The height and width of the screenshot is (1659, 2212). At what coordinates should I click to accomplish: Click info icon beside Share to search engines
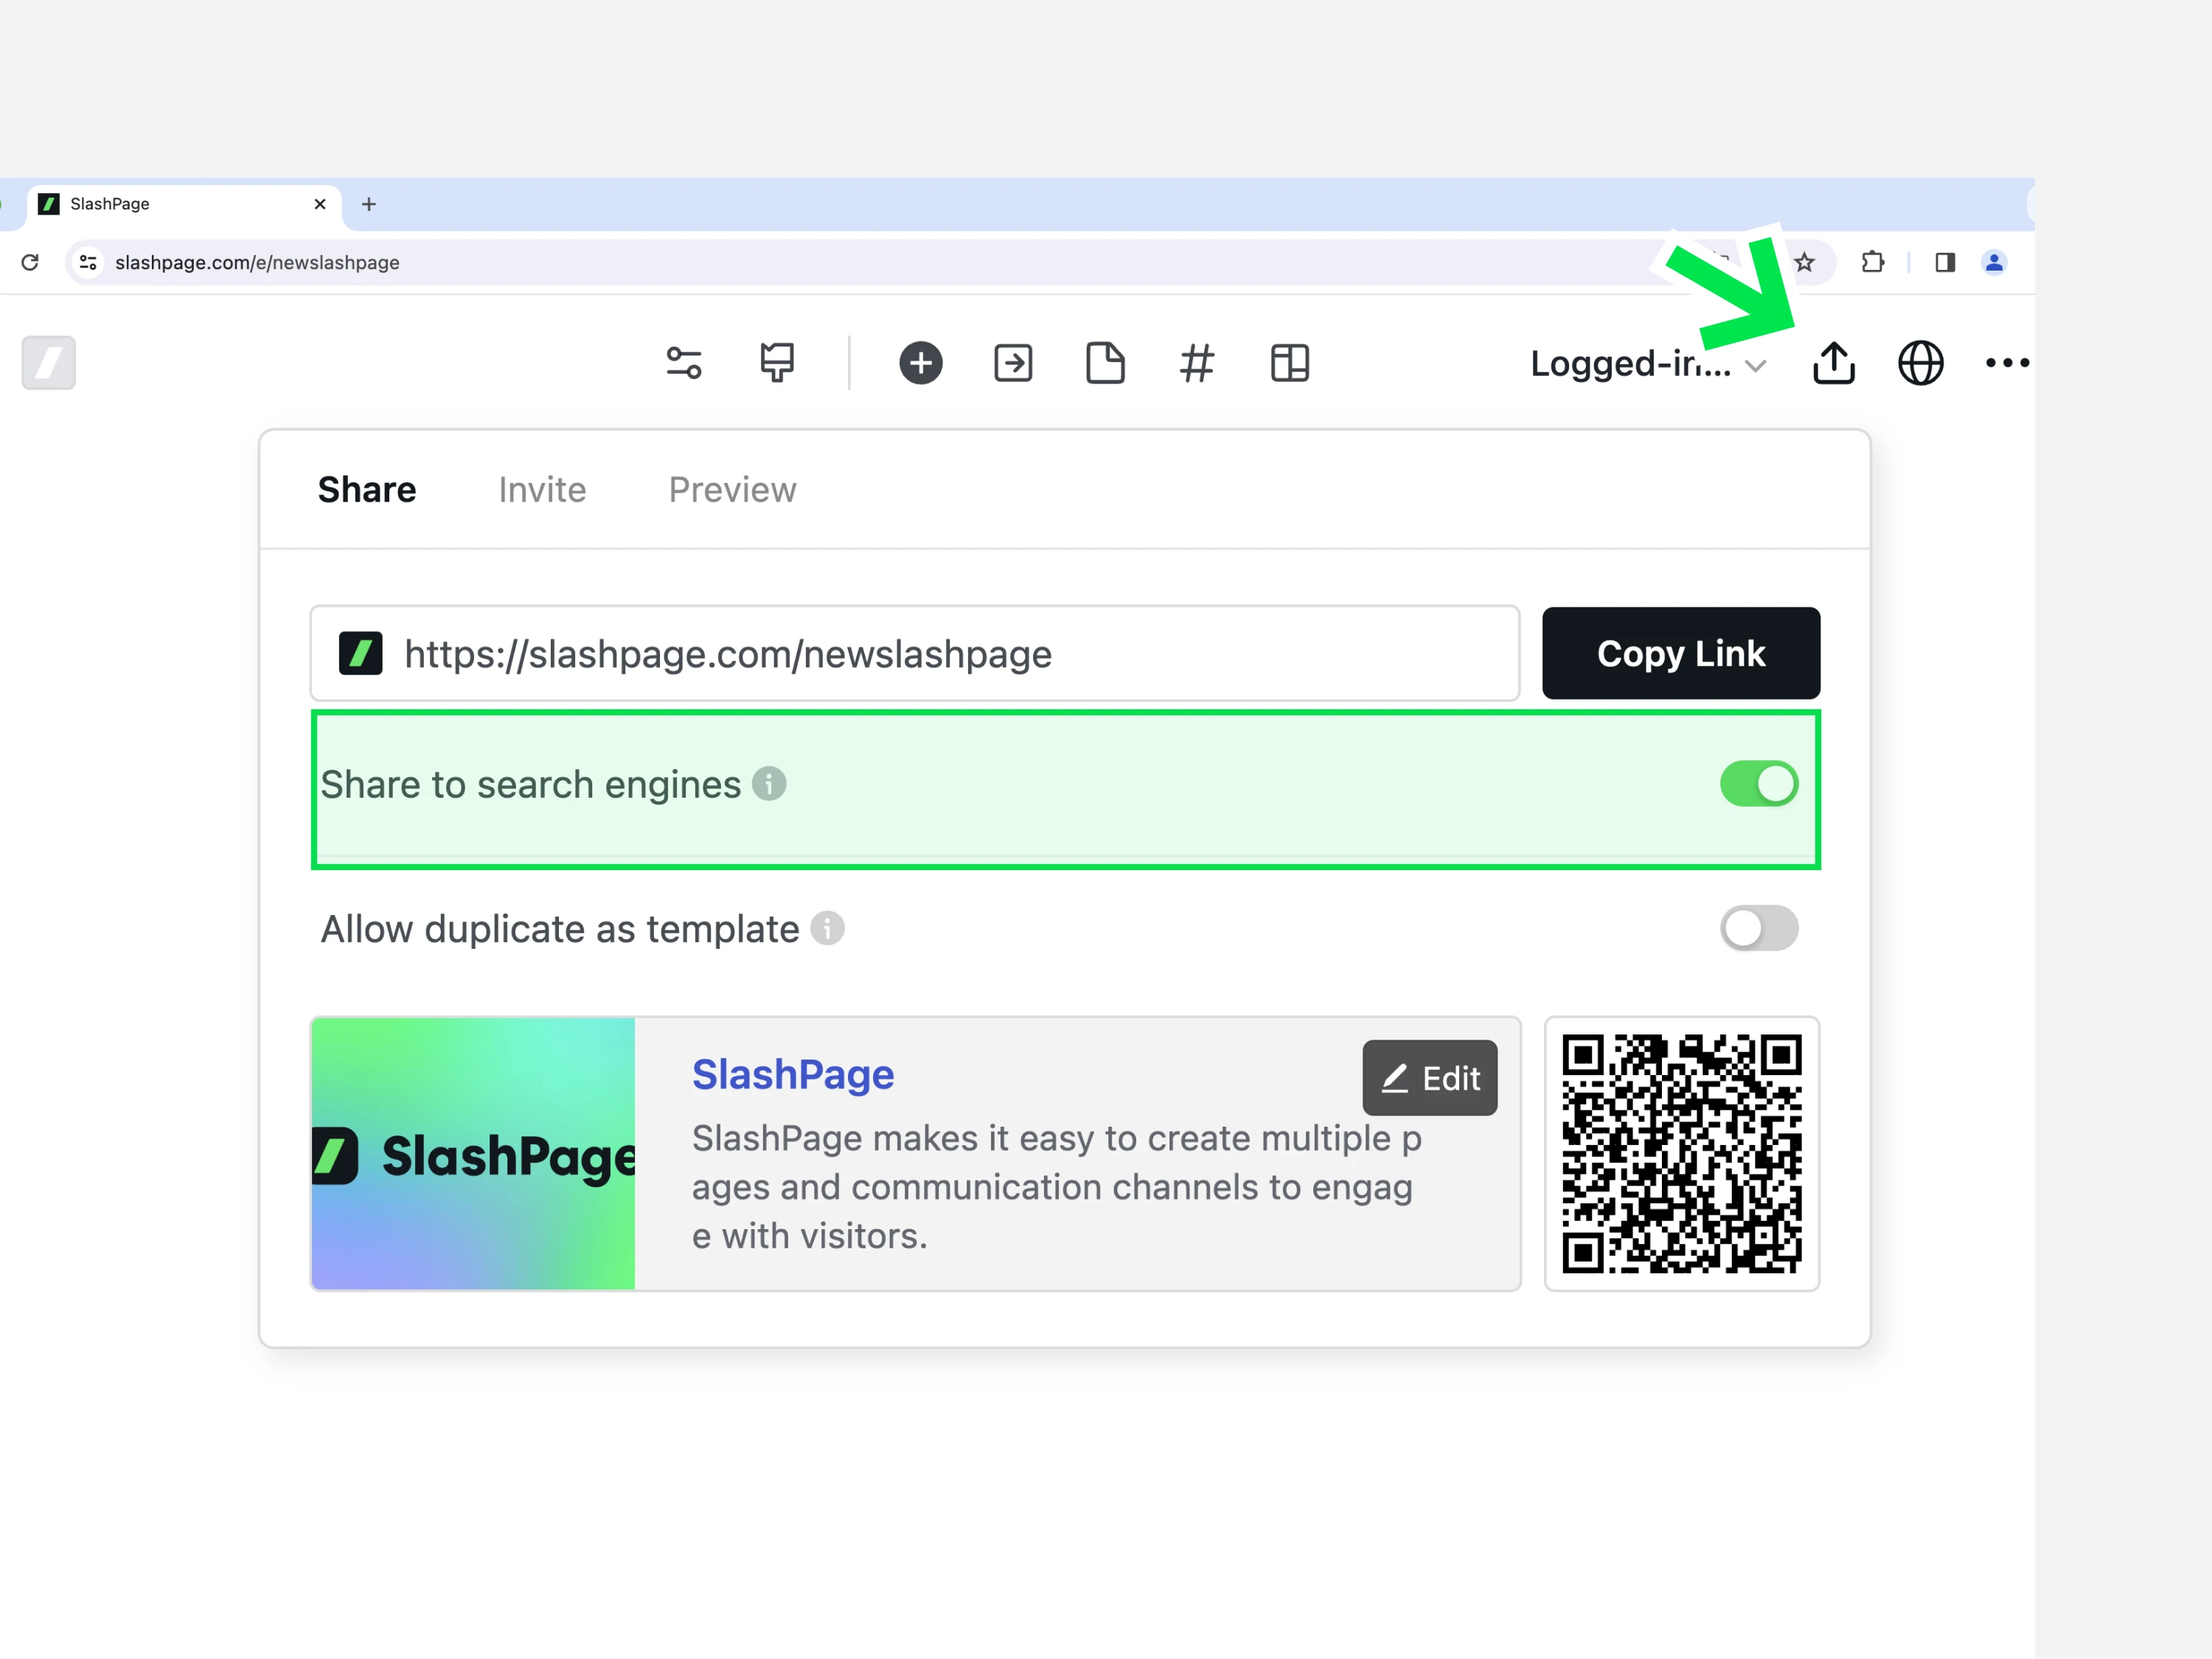(769, 784)
